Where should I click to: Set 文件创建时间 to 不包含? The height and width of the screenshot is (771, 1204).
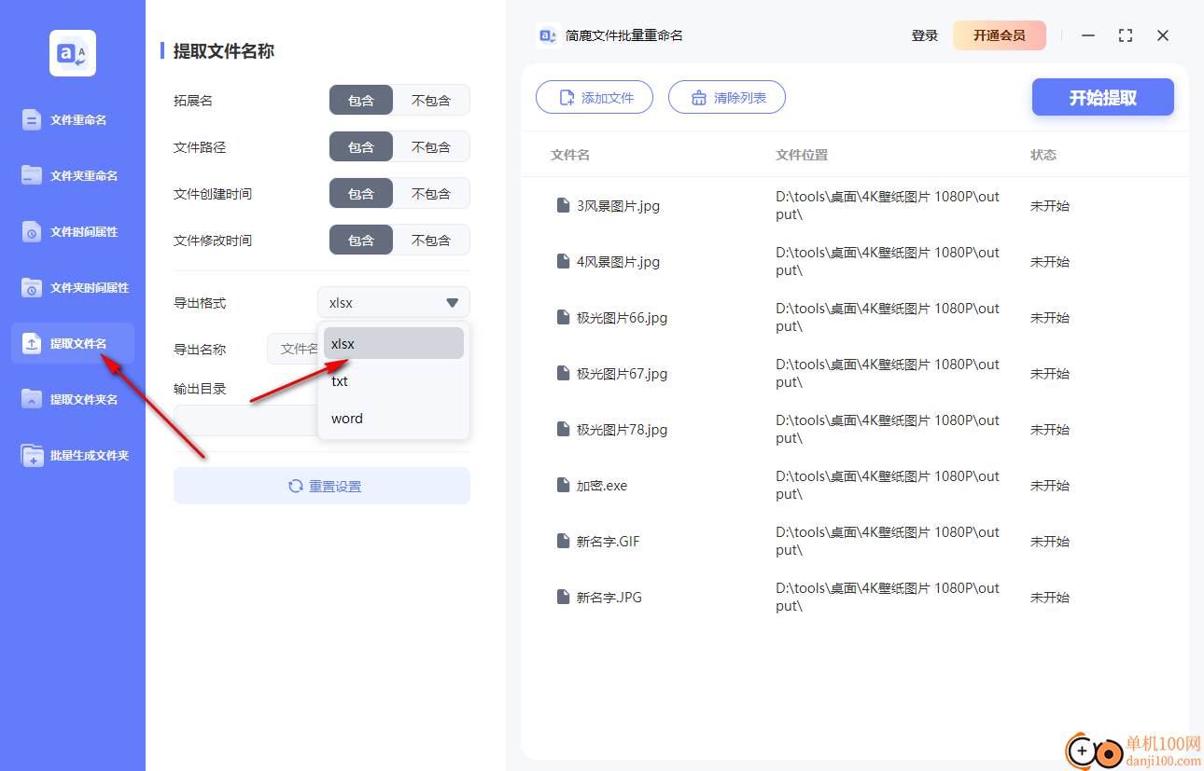coord(431,194)
